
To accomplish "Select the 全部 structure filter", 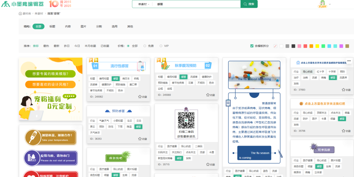I will [38, 26].
